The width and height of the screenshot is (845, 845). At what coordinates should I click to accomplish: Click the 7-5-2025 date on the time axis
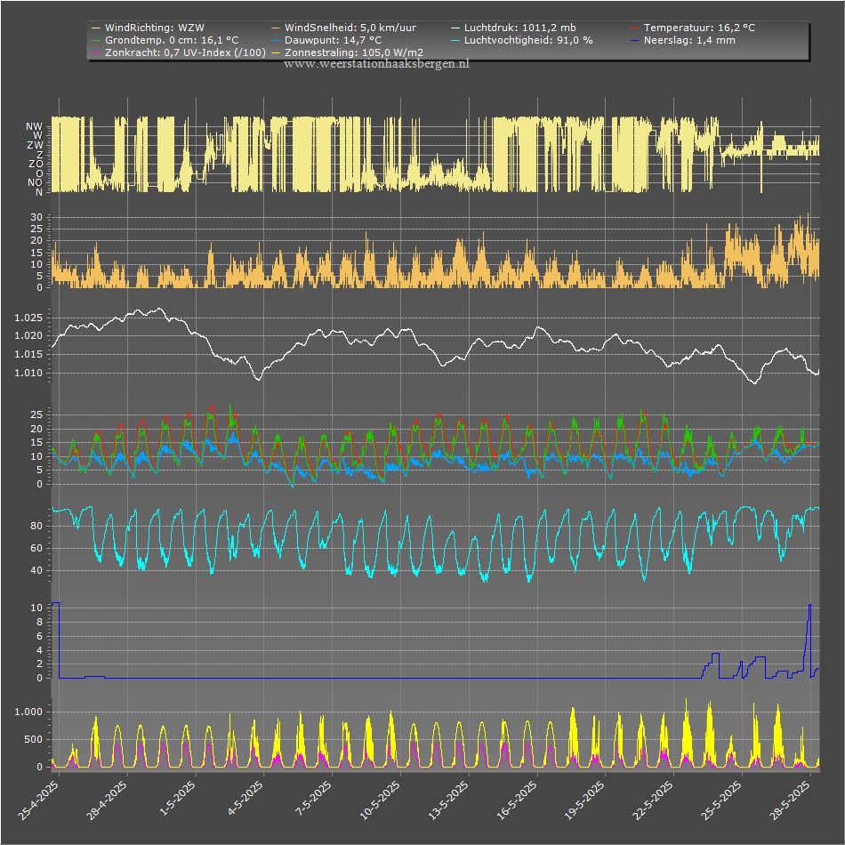[314, 799]
